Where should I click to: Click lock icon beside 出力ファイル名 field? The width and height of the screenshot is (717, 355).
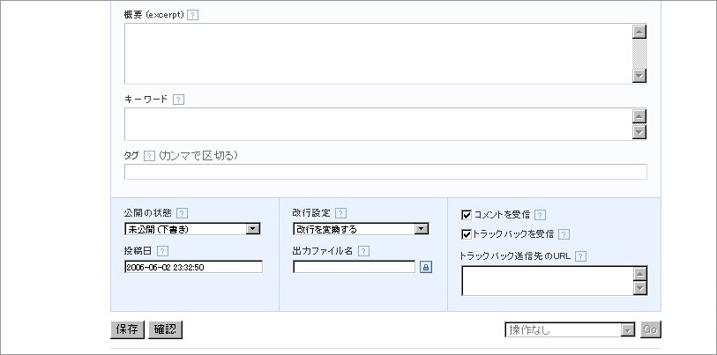pos(426,267)
